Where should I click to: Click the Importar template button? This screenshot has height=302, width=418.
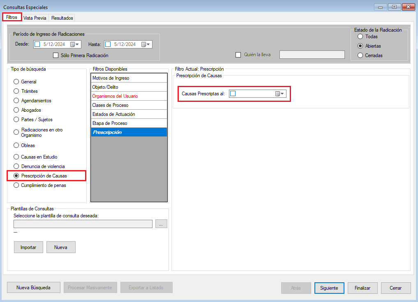(28, 247)
